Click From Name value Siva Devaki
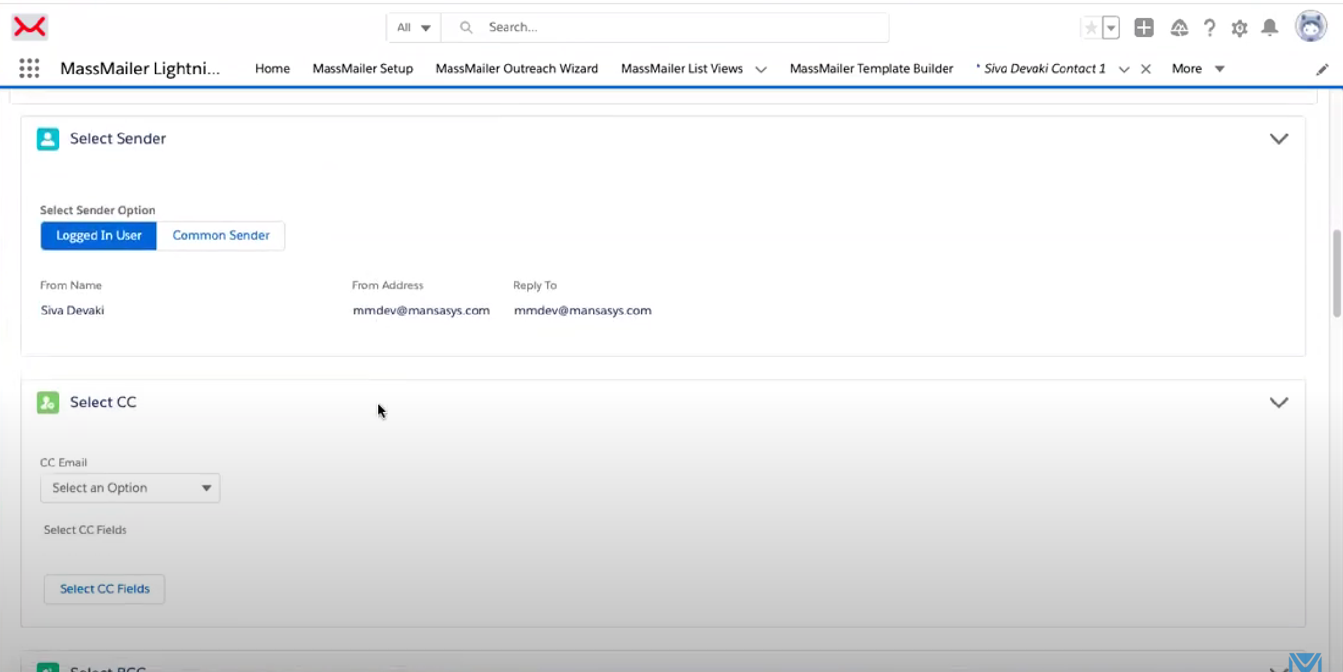This screenshot has width=1343, height=672. pyautogui.click(x=72, y=310)
